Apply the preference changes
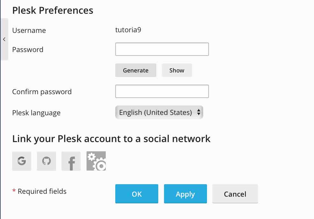 coord(185,194)
